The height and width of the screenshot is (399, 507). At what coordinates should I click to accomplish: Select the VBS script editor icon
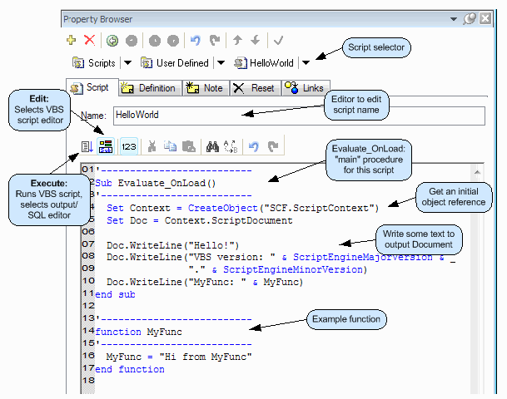[106, 146]
